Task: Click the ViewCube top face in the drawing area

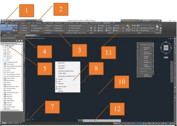Action: tap(166, 47)
